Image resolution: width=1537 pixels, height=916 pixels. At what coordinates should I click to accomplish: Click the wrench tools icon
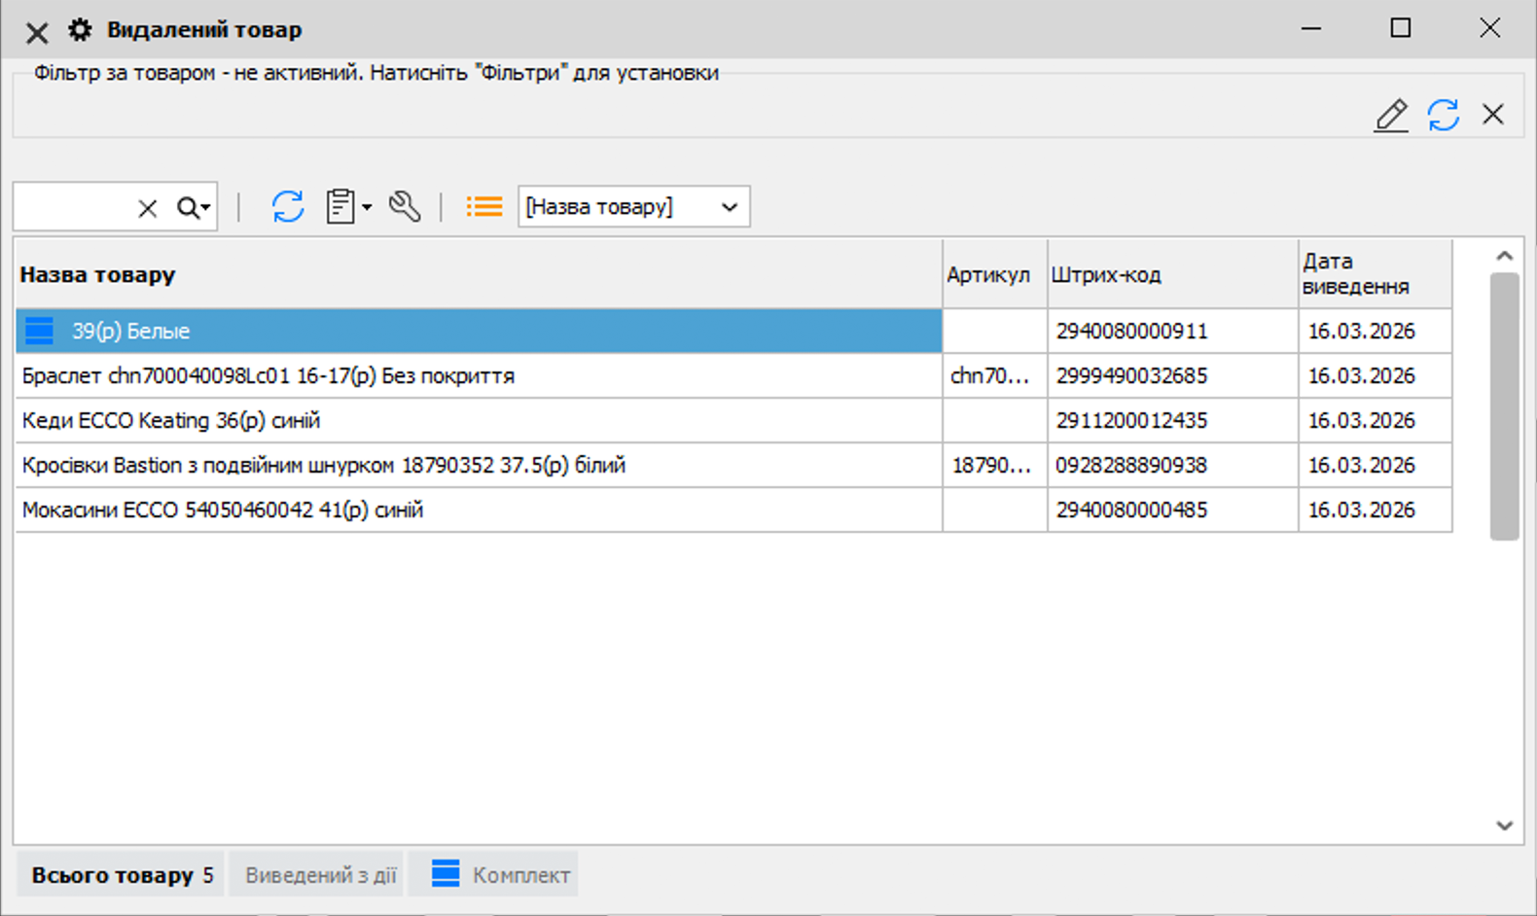pyautogui.click(x=405, y=207)
